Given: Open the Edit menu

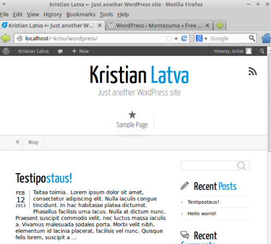Looking at the screenshot, I should 17,14.
